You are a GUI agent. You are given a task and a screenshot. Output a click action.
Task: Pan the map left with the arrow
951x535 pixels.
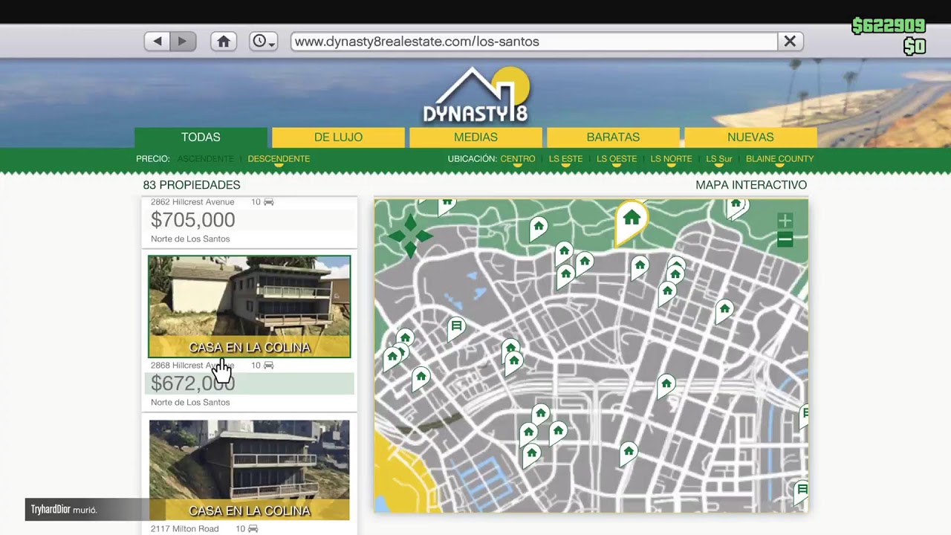[396, 236]
